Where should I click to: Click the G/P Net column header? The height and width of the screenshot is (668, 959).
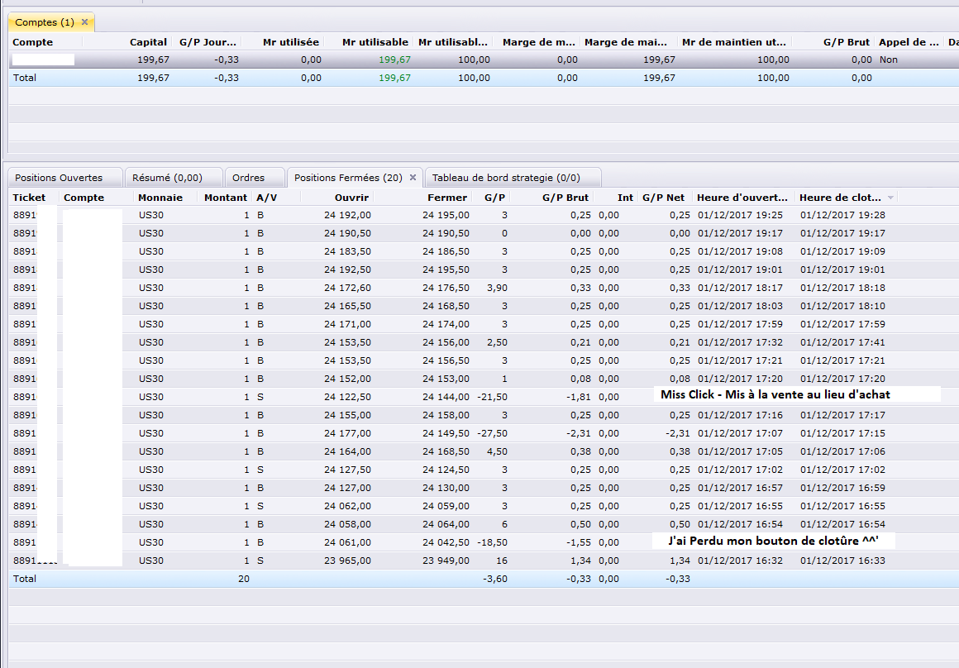(x=663, y=198)
